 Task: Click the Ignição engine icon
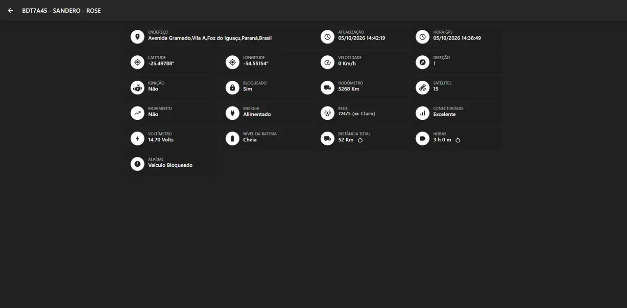(x=137, y=88)
